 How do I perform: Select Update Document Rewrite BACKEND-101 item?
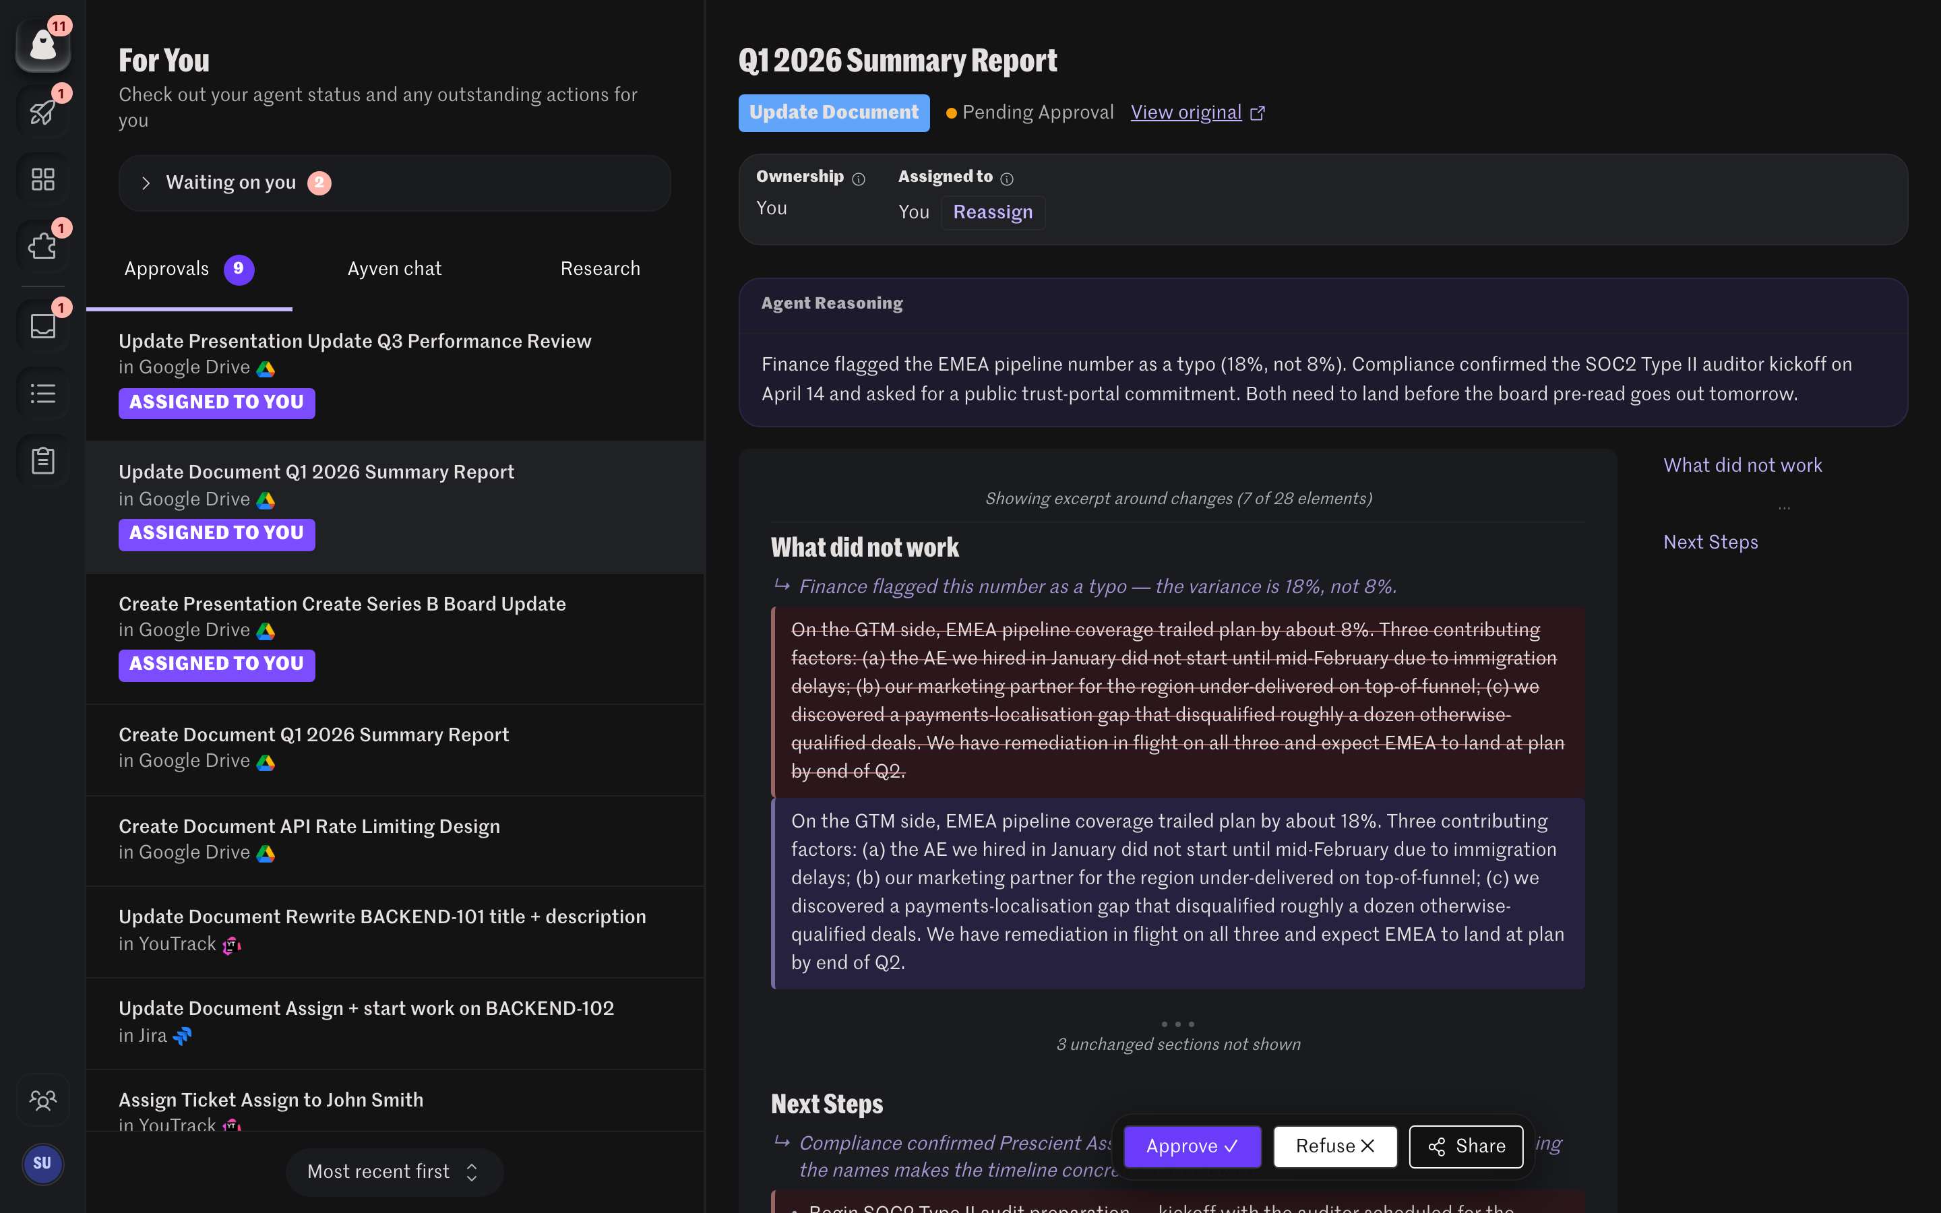(x=395, y=931)
